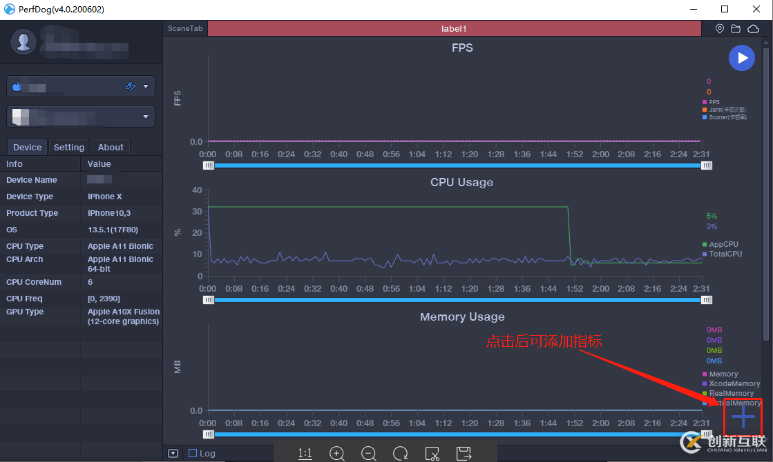Click the screenshot clip icon in the bottom toolbar
Viewport: 773px width, 462px height.
coord(432,453)
